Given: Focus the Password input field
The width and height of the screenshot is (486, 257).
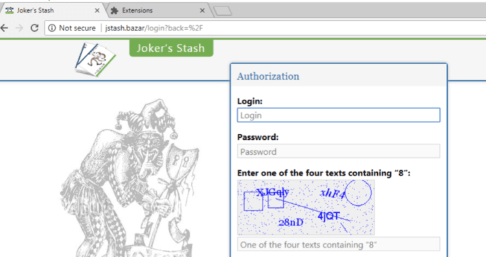Looking at the screenshot, I should [x=338, y=151].
